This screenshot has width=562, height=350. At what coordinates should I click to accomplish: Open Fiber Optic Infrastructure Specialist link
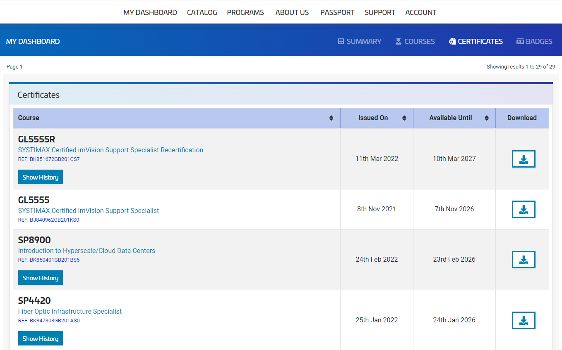point(70,312)
